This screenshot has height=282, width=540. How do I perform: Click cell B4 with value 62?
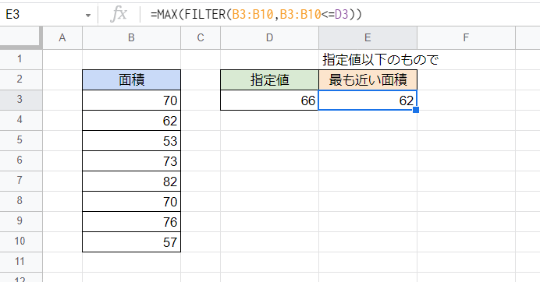[x=131, y=121]
